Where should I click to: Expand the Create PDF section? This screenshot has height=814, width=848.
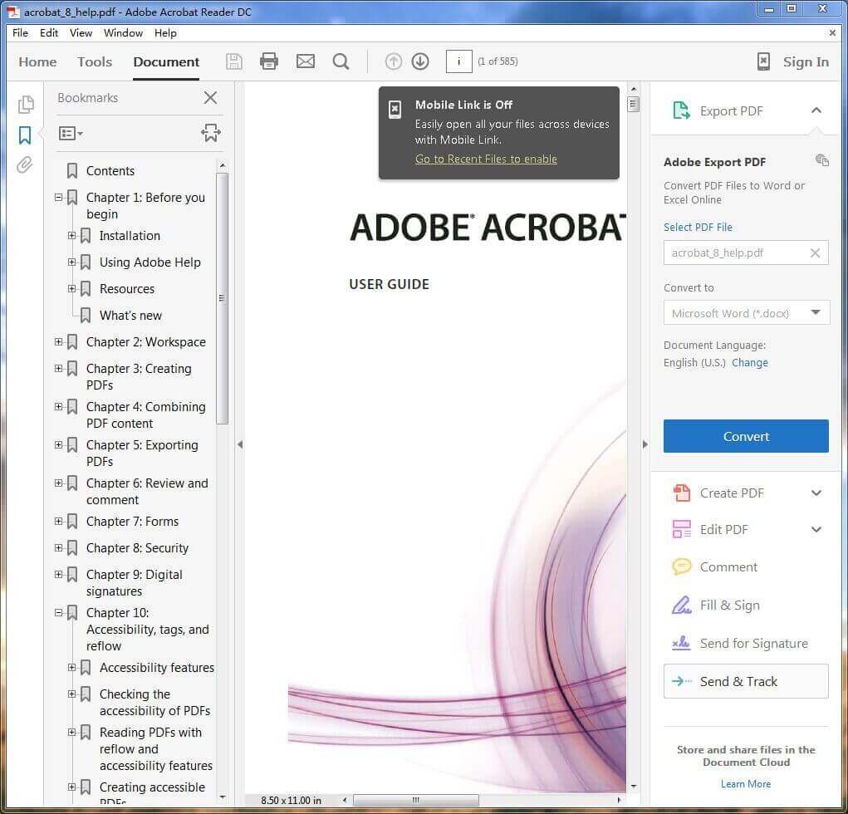816,493
